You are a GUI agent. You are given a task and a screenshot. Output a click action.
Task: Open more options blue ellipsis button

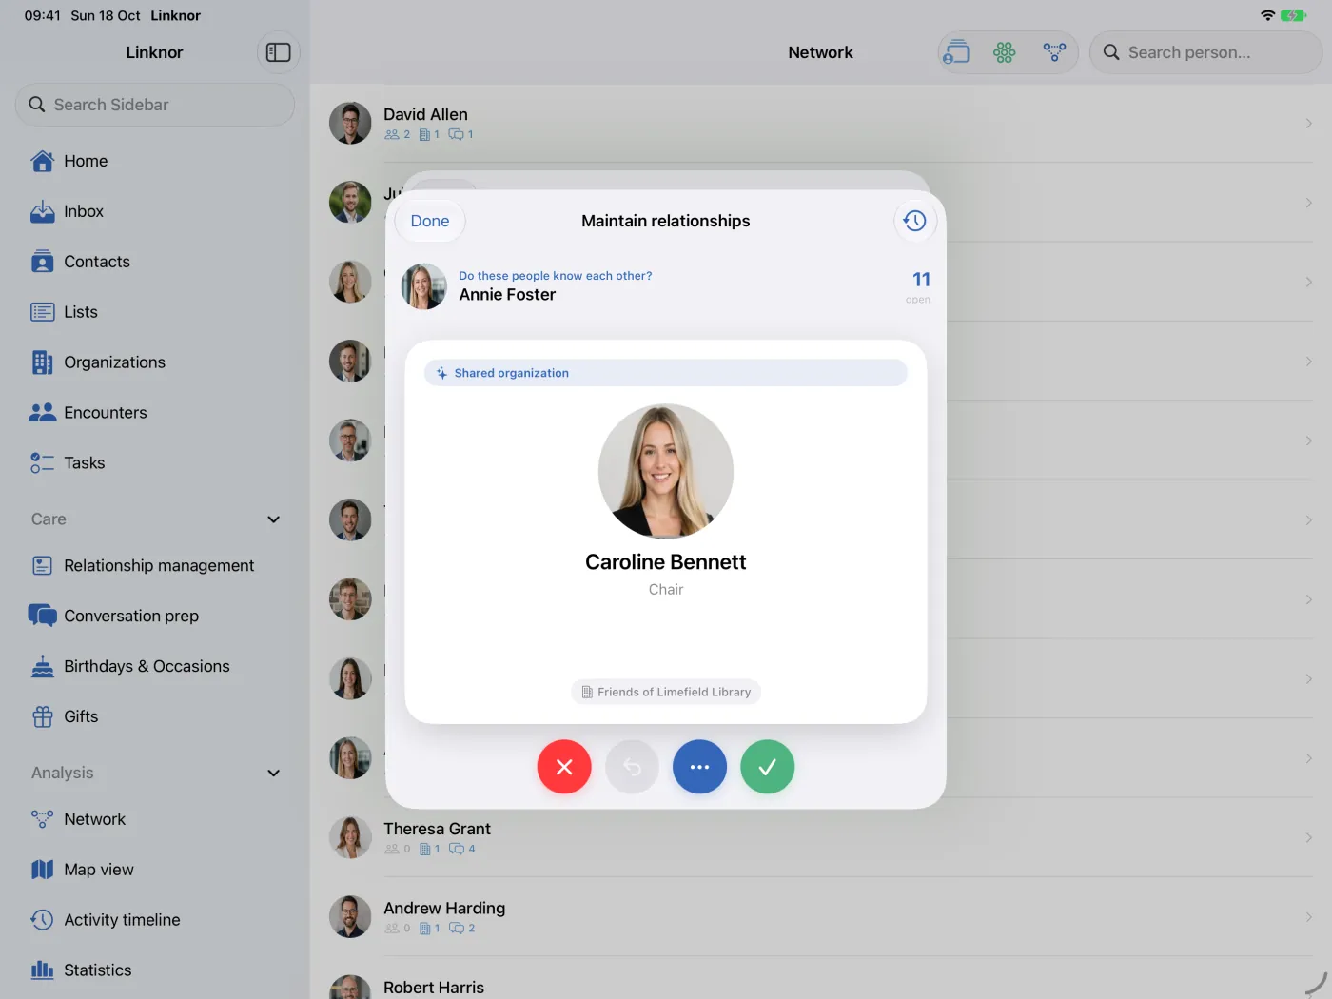tap(699, 767)
